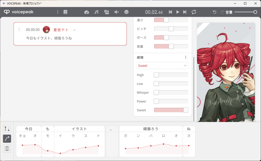Click the 重音テト avatar thumbnail in block
The image size is (261, 161).
point(46,30)
